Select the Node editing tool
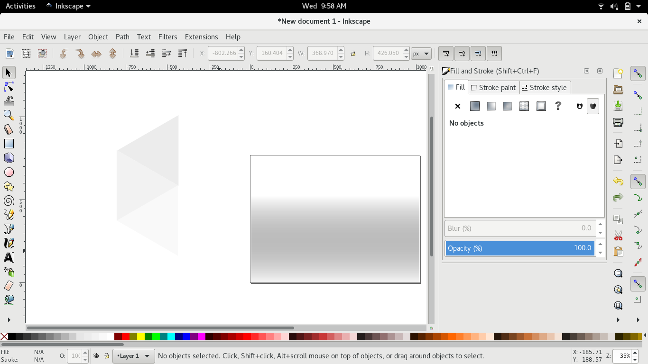The height and width of the screenshot is (364, 648). click(x=9, y=87)
